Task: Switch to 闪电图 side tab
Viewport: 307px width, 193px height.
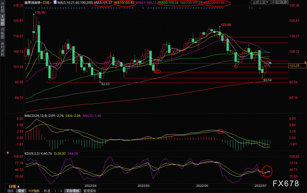Action: pos(3,33)
